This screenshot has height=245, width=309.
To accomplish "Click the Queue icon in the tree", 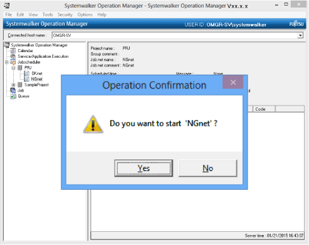I will 13,96.
